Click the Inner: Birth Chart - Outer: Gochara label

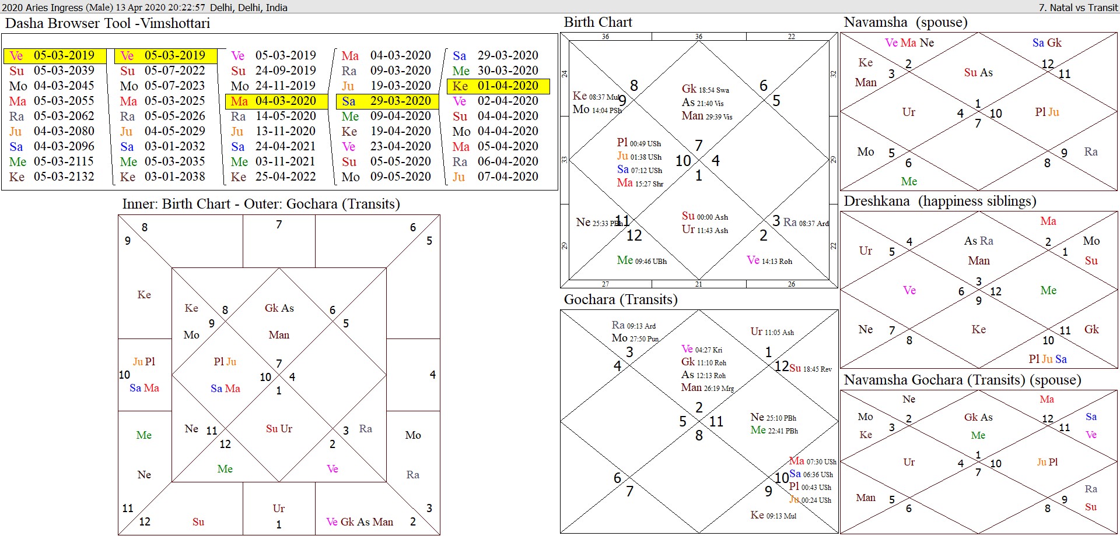[261, 204]
